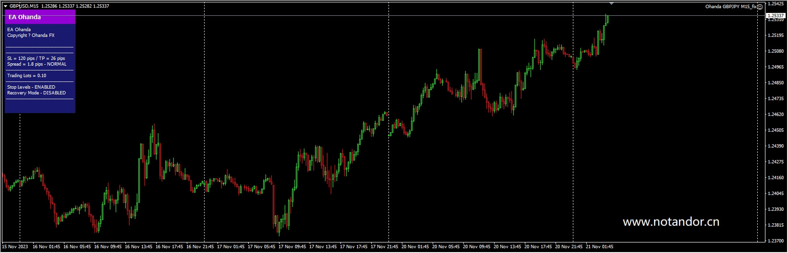788x253 pixels.
Task: Click the gray chart shift triangle marker
Action: pyautogui.click(x=611, y=4)
